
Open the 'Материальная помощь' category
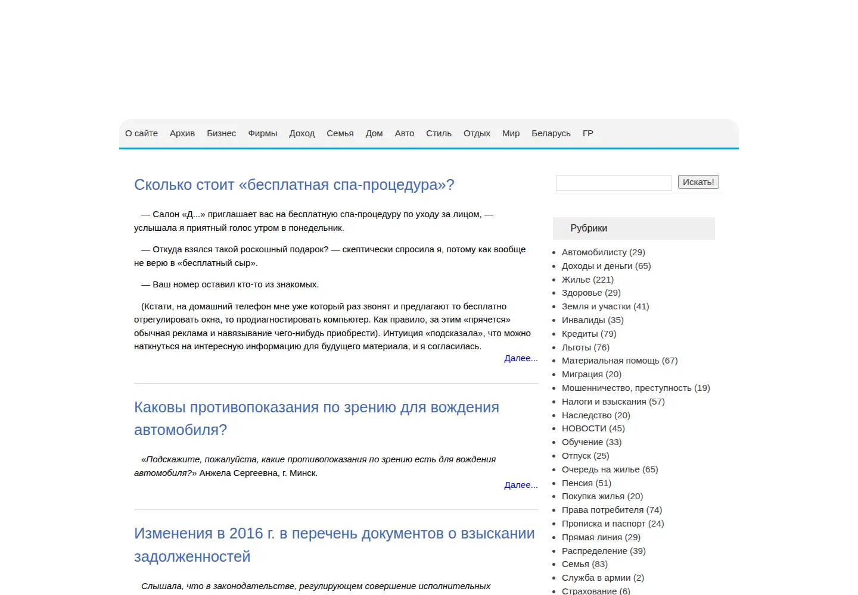(611, 361)
